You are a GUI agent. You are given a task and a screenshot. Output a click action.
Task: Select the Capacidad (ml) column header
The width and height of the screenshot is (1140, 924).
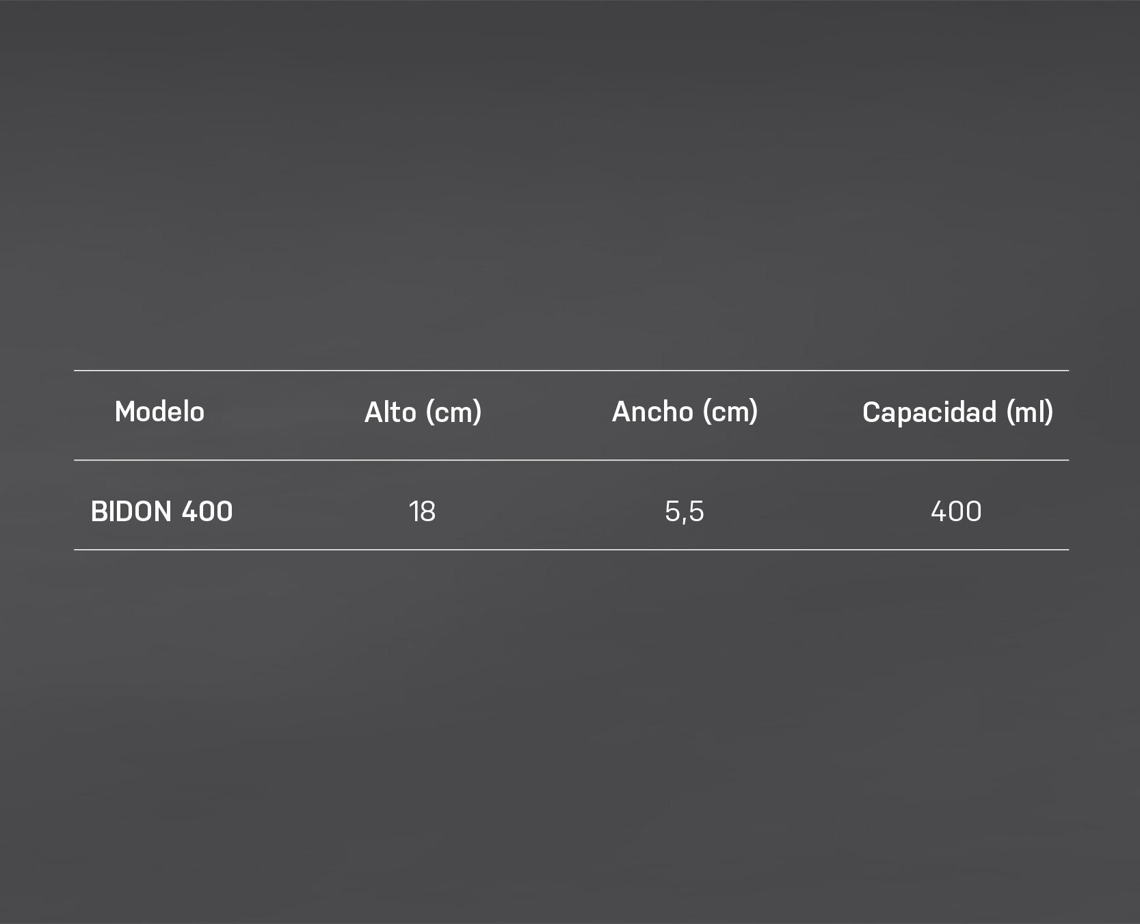point(957,412)
